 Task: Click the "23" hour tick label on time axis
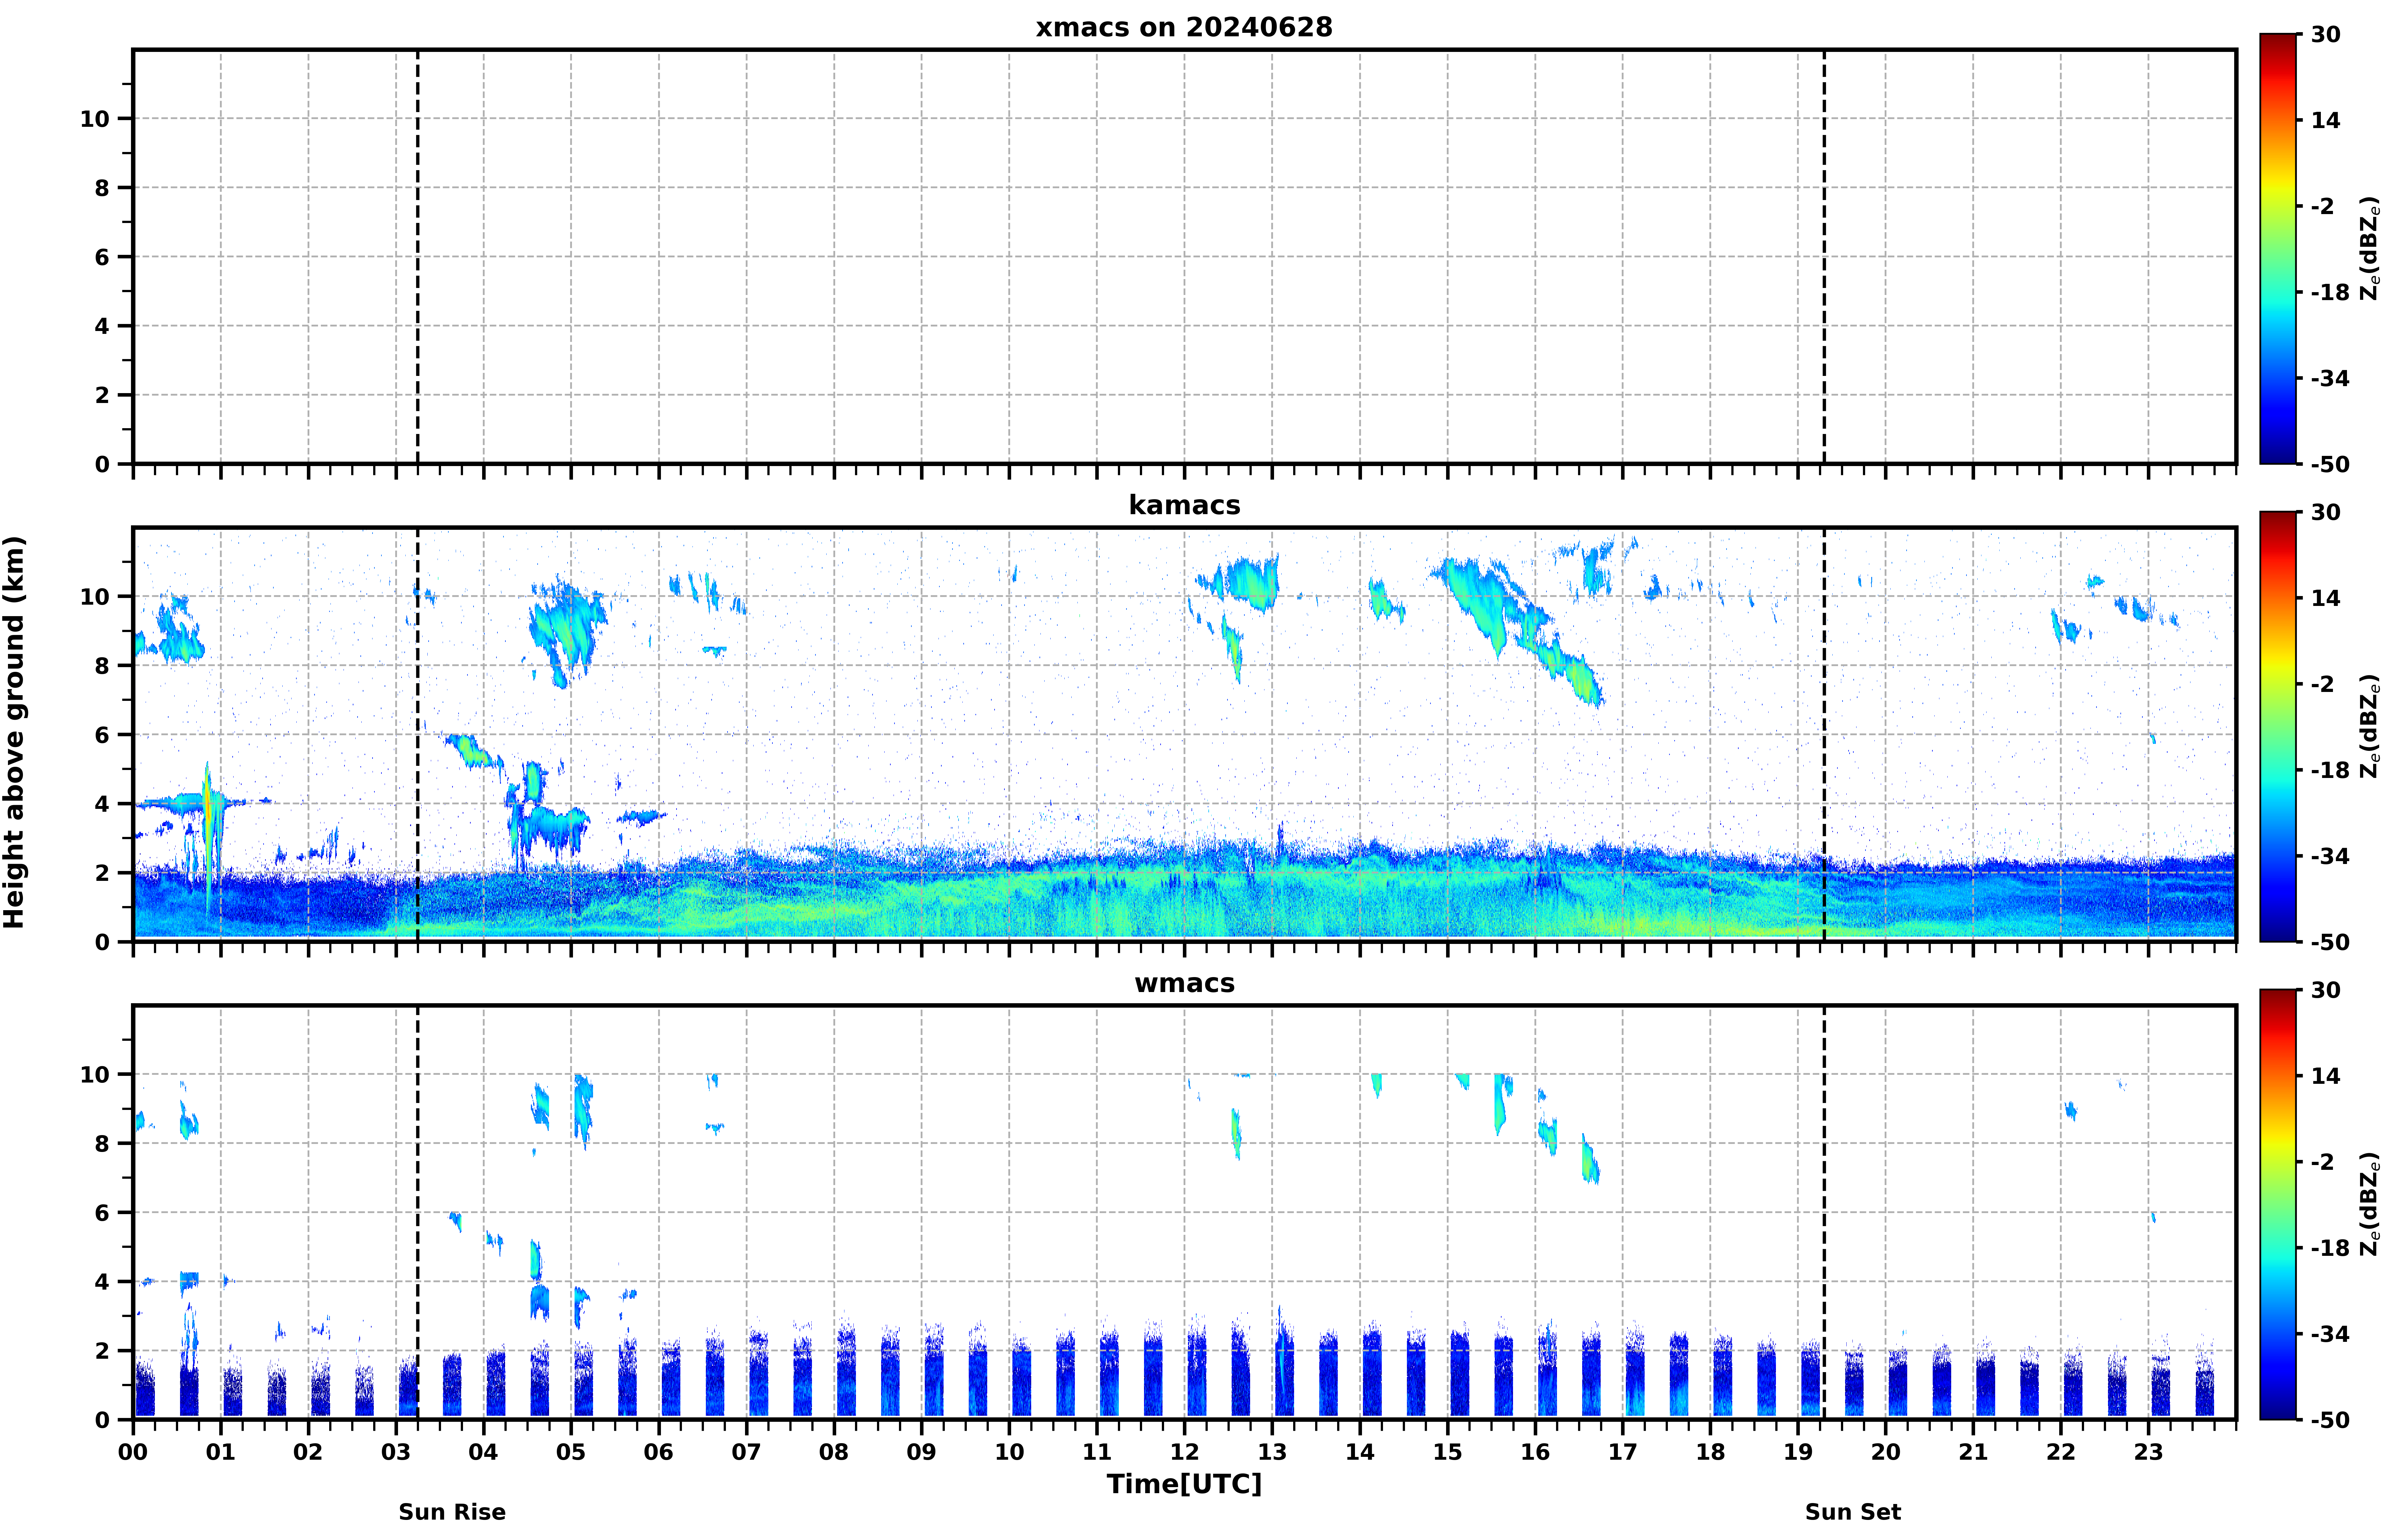pos(2148,1452)
